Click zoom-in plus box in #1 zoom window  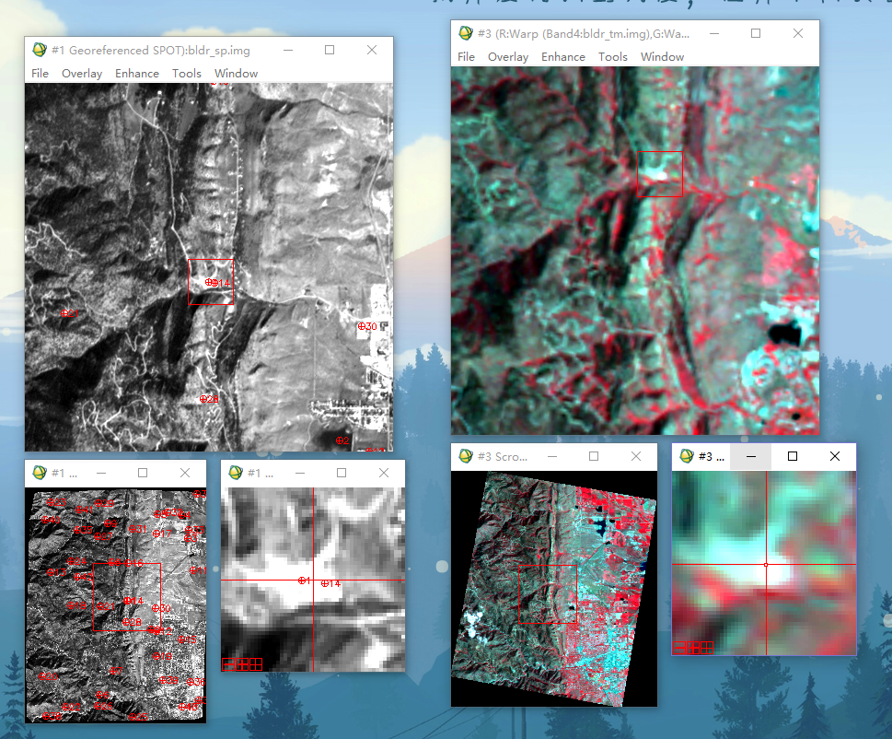coord(242,664)
